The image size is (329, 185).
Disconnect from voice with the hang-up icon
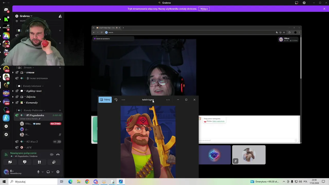(58, 154)
